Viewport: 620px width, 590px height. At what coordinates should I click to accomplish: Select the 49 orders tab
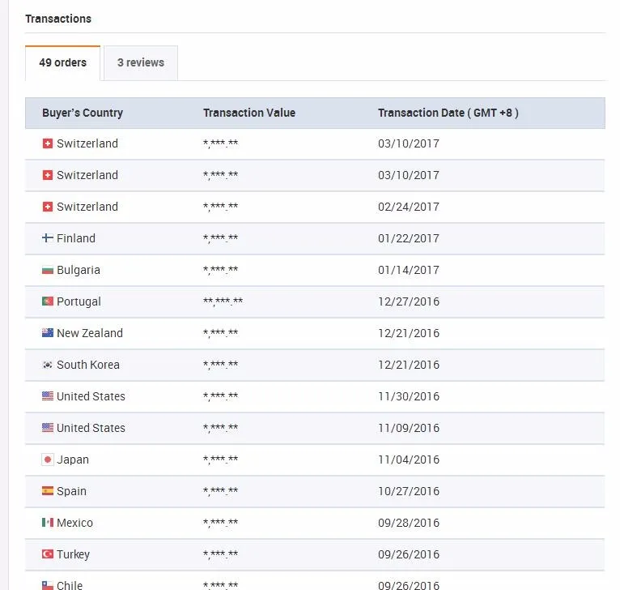click(x=62, y=63)
